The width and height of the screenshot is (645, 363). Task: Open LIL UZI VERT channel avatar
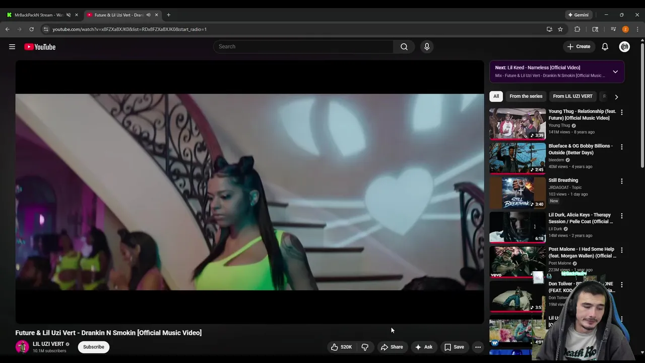point(22,347)
